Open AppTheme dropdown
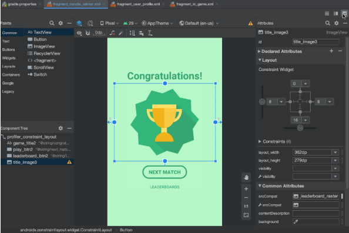The height and width of the screenshot is (233, 349). click(x=157, y=23)
